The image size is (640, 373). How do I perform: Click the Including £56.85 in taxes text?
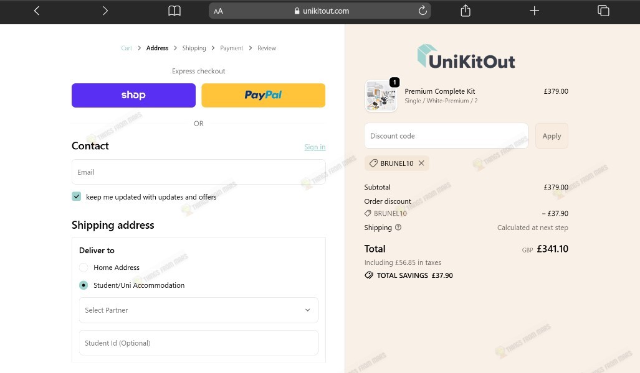point(403,262)
